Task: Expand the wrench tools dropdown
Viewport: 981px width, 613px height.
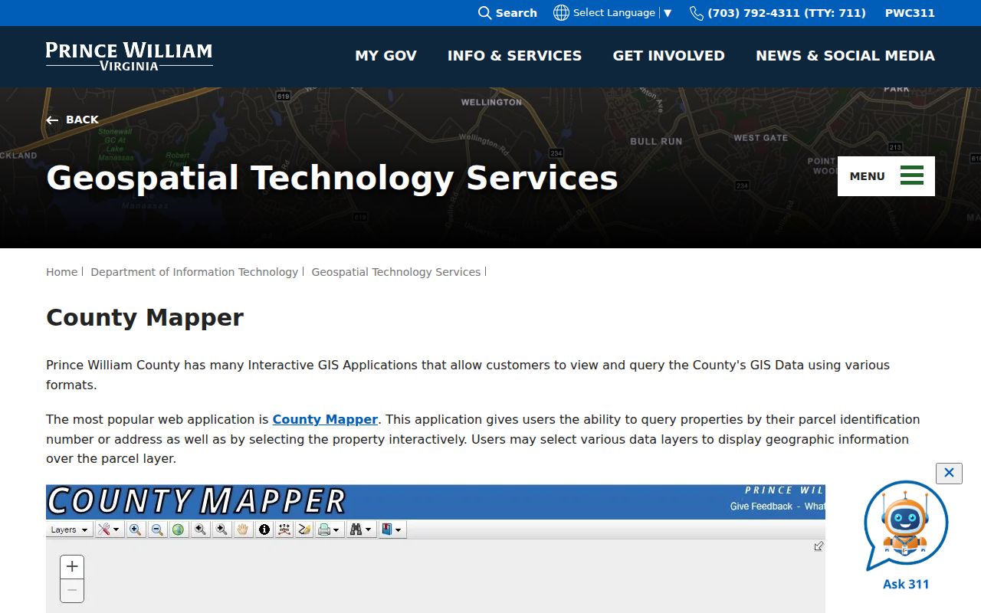Action: (110, 529)
